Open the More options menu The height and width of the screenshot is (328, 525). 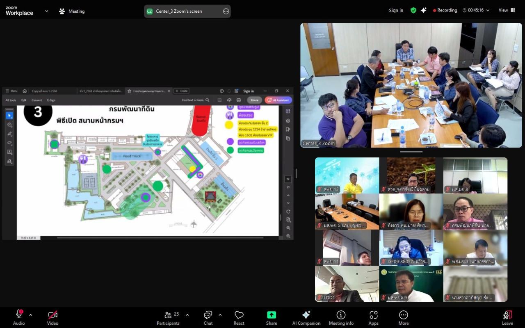404,318
